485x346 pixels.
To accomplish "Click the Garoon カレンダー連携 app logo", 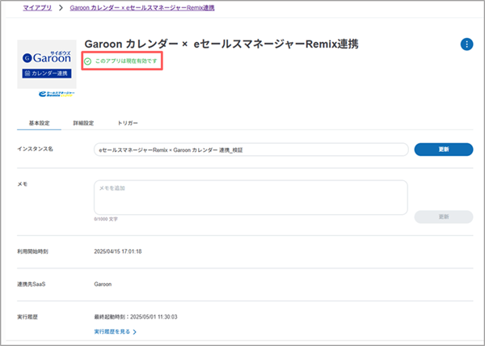I will click(47, 63).
